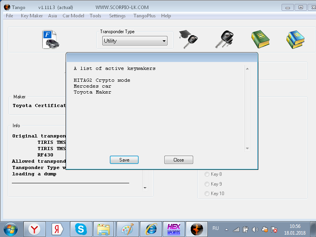The height and width of the screenshot is (237, 316).
Task: Open Action Center flag tray icon
Action: [274, 229]
